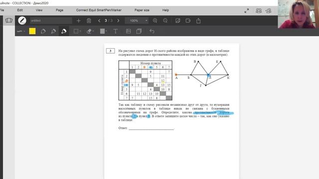319x179 pixels.
Task: Open the gray shape fill dropdown
Action: coord(103,31)
